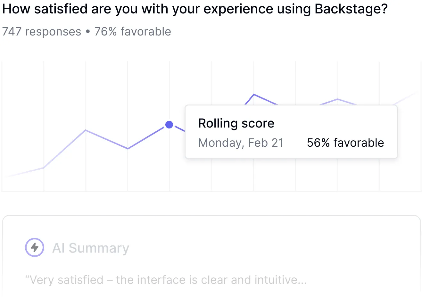The width and height of the screenshot is (422, 303).
Task: Select the smaller peak right of the tooltip
Action: tap(337, 99)
